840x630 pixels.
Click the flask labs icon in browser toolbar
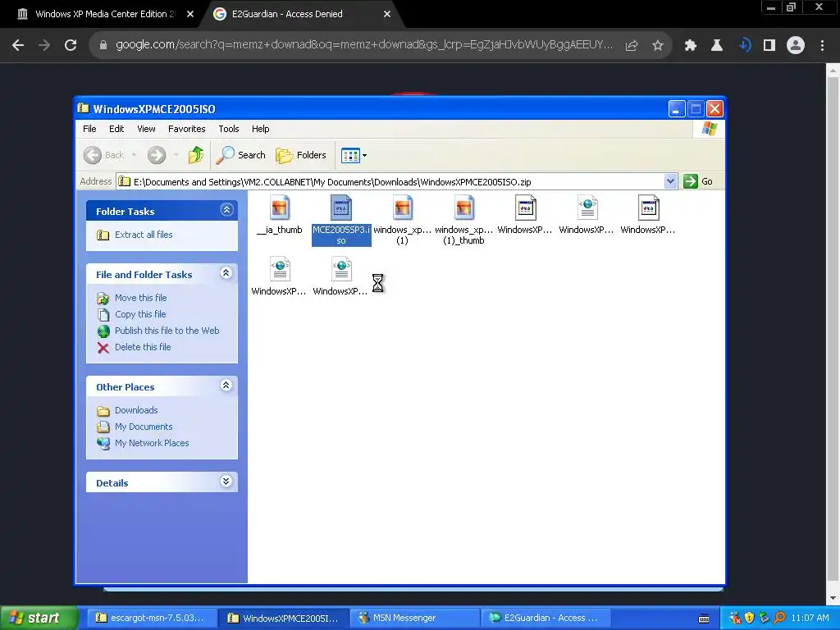[717, 46]
